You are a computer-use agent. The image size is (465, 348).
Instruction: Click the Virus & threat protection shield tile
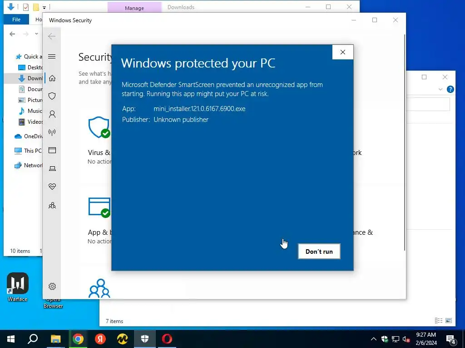click(x=99, y=127)
